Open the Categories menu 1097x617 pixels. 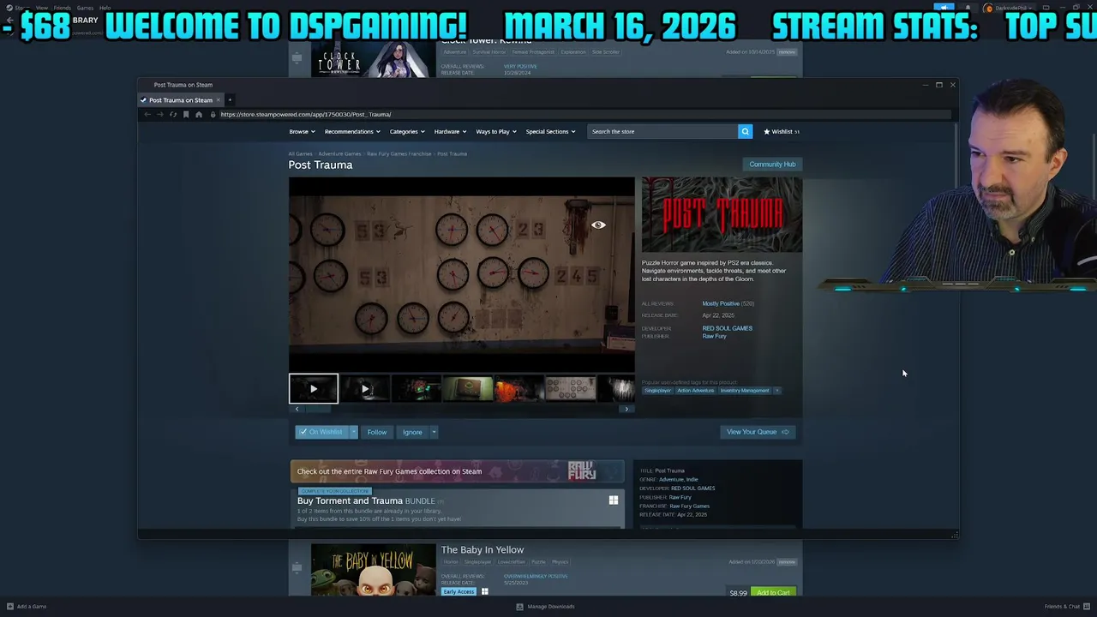pos(407,132)
